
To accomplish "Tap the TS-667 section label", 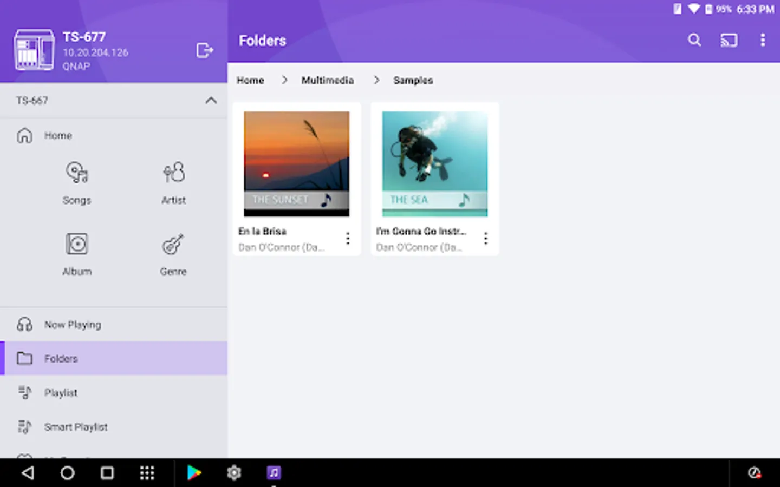I will click(32, 100).
